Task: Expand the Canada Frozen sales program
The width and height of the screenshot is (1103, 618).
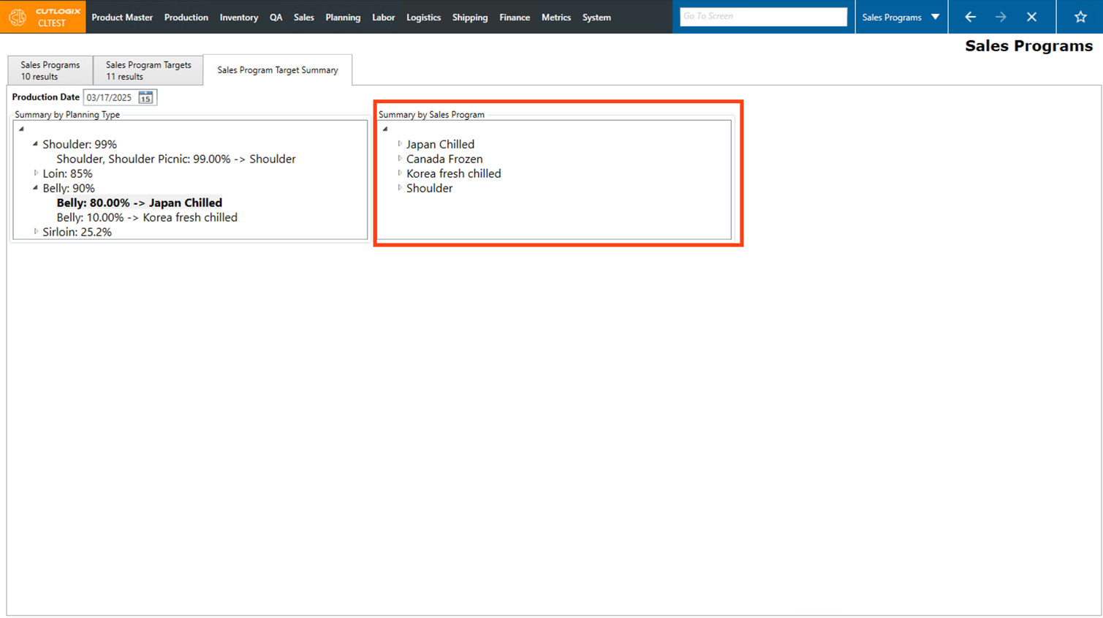Action: [400, 159]
